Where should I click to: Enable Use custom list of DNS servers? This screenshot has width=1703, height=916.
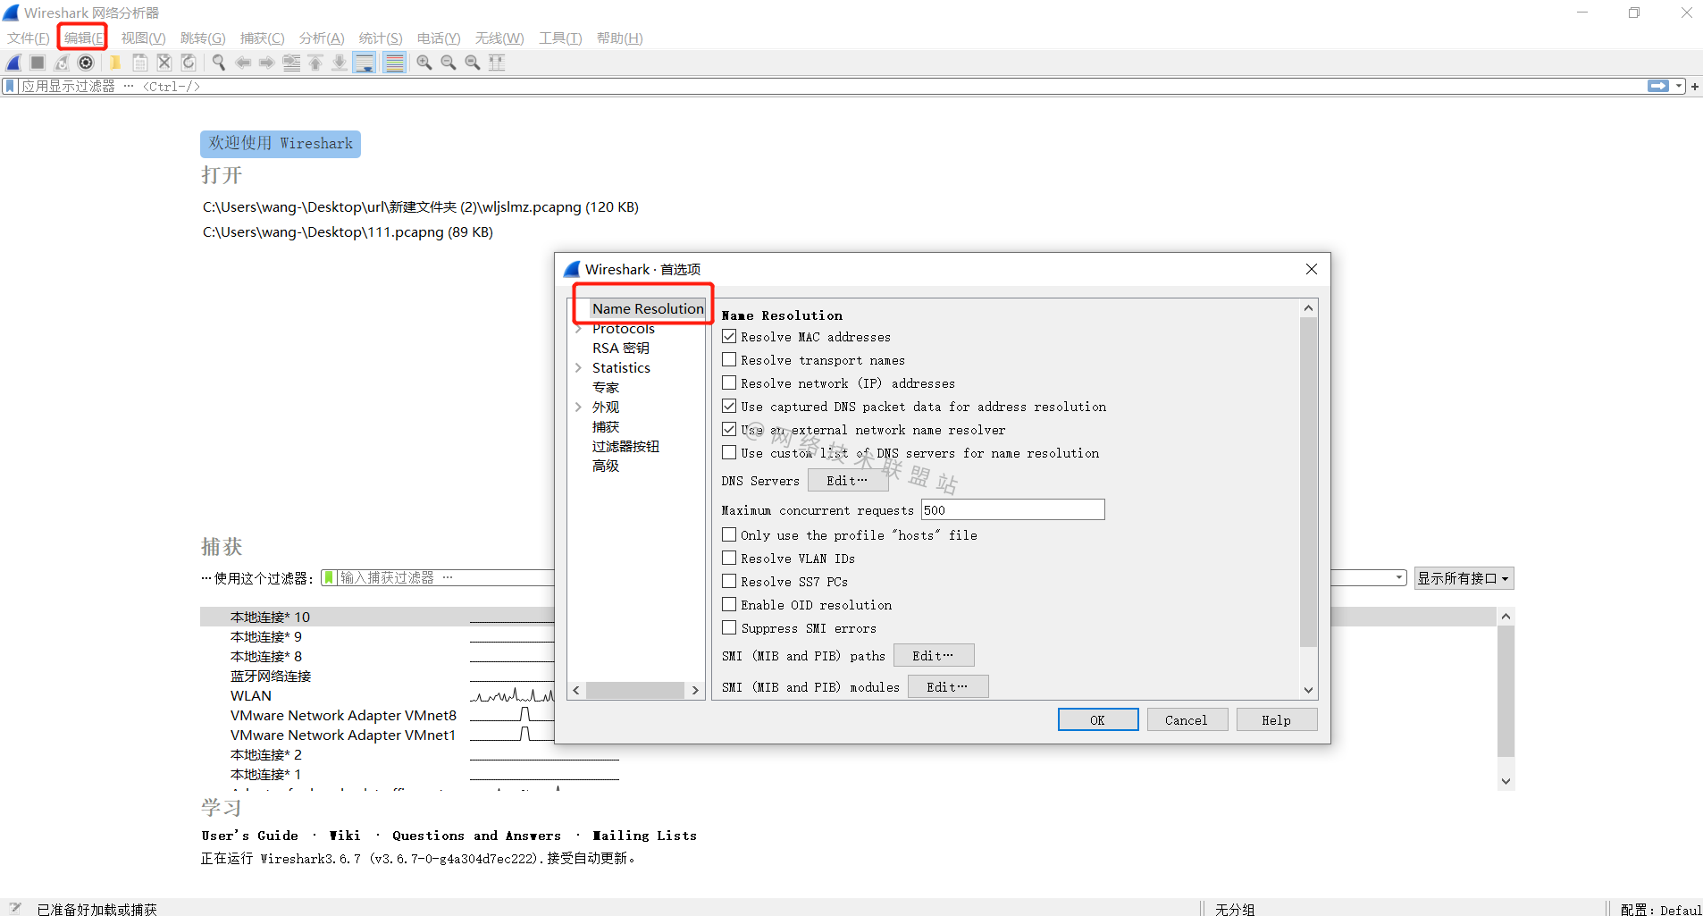[x=729, y=452]
